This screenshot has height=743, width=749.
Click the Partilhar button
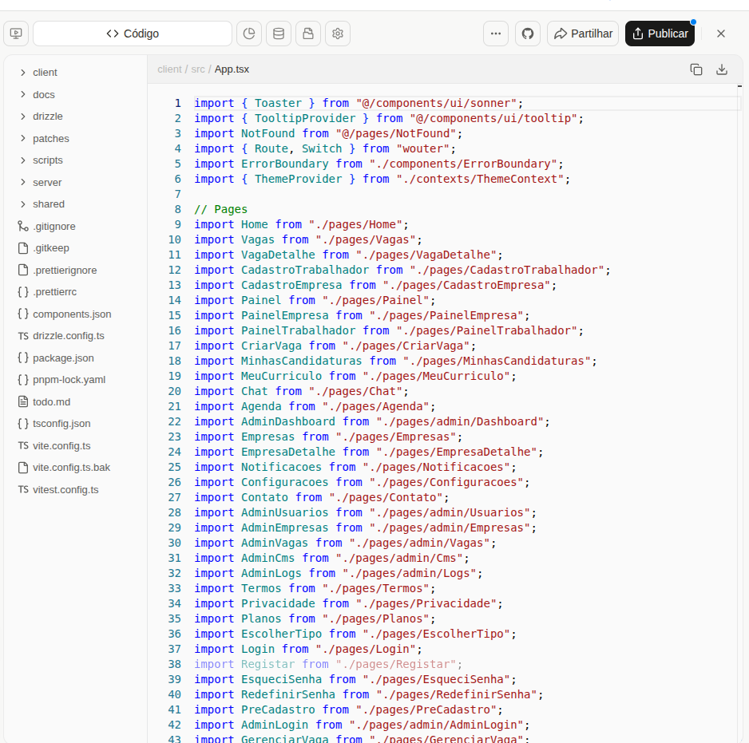pos(583,34)
